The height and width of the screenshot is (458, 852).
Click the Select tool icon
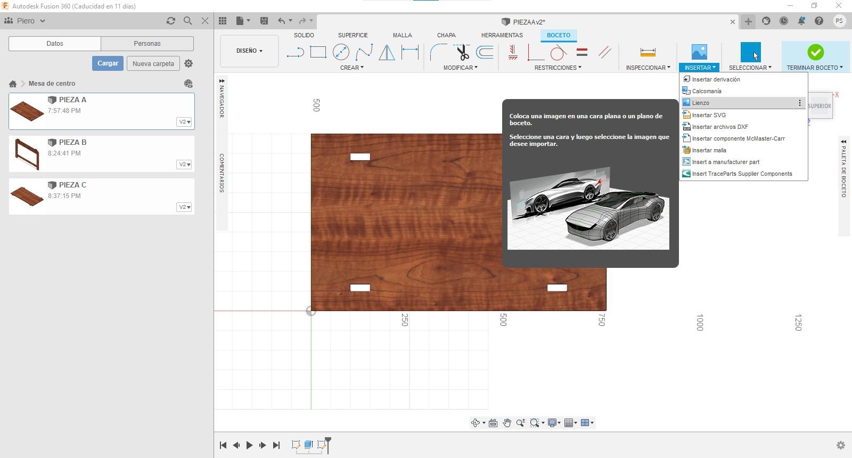pos(751,52)
